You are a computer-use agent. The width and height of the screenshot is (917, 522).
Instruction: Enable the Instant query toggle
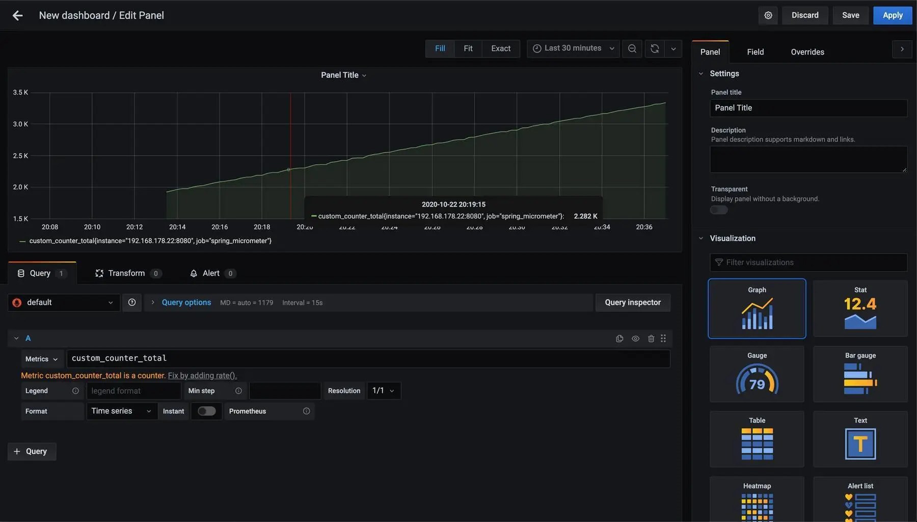click(x=206, y=411)
